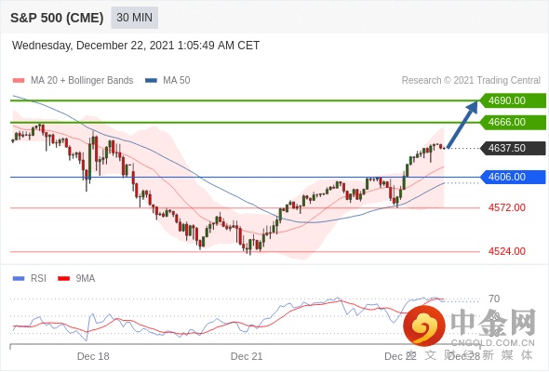Click the pink MA 20 + Bollinger Bands swatch
Viewport: 549px width, 372px height.
click(19, 81)
